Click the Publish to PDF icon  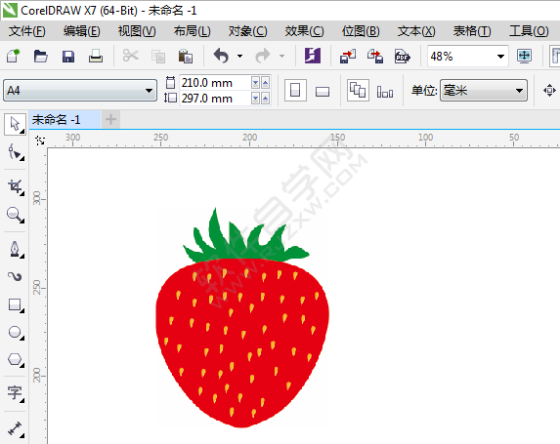pos(402,56)
